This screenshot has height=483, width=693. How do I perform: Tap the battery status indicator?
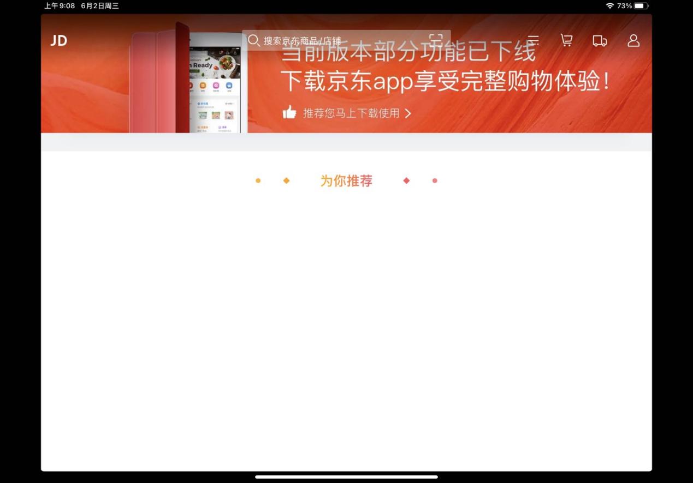click(641, 6)
